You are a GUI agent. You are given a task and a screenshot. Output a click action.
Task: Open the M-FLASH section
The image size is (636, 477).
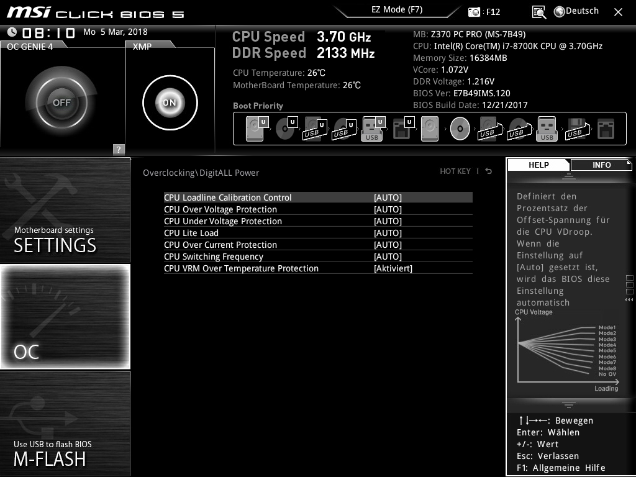(65, 424)
